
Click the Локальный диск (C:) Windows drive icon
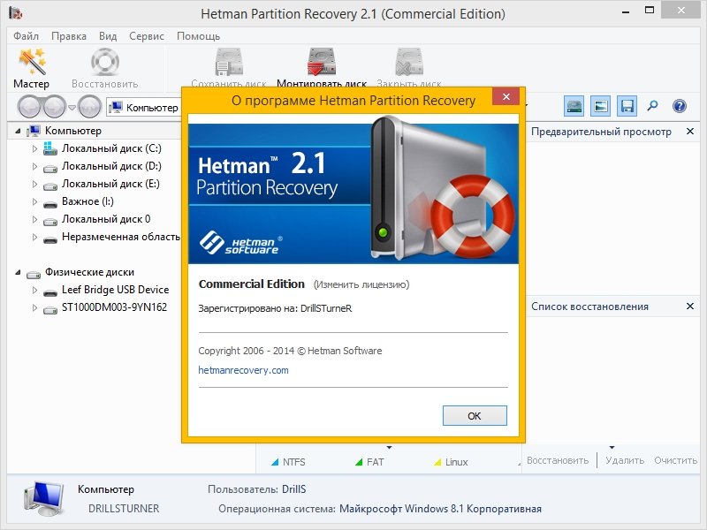pos(50,148)
